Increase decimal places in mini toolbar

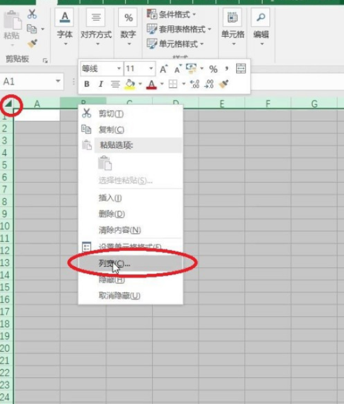(194, 84)
